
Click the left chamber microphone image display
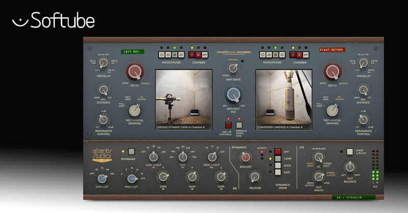tap(184, 99)
